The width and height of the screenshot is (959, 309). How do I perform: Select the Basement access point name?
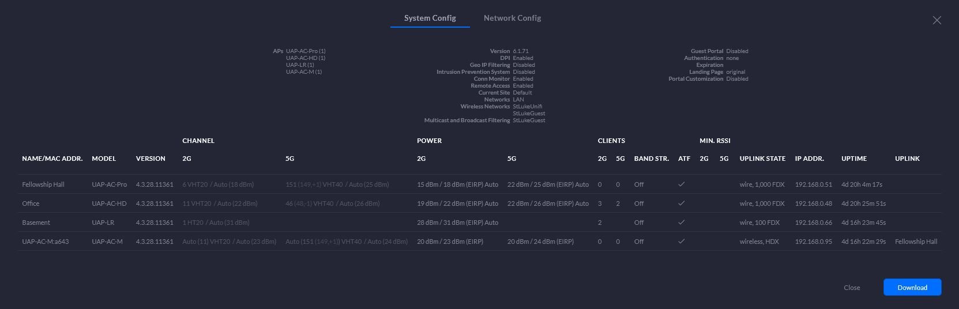click(x=36, y=223)
